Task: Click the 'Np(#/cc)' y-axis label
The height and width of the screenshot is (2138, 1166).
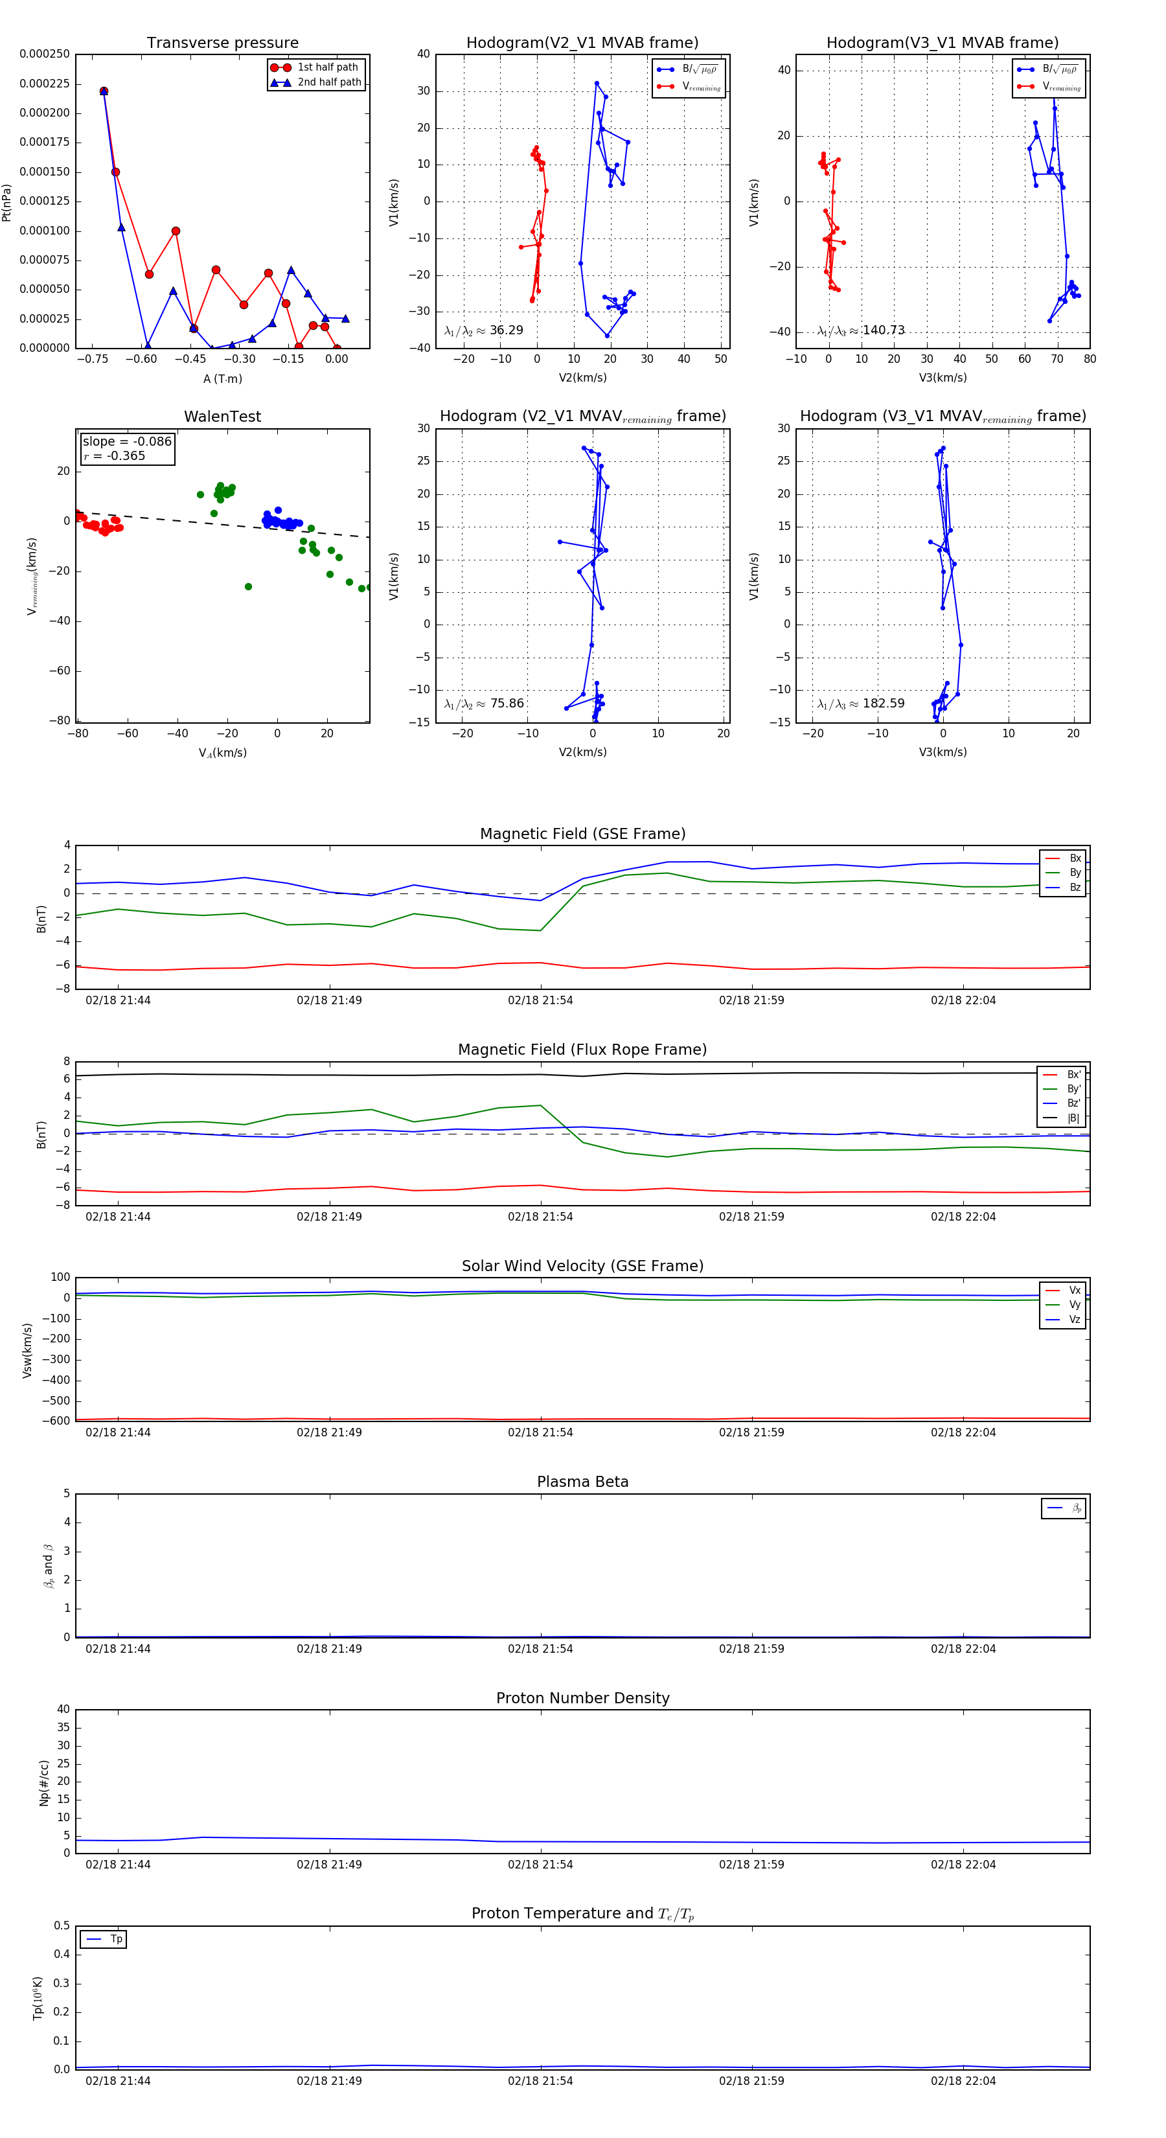Action: [x=44, y=1783]
